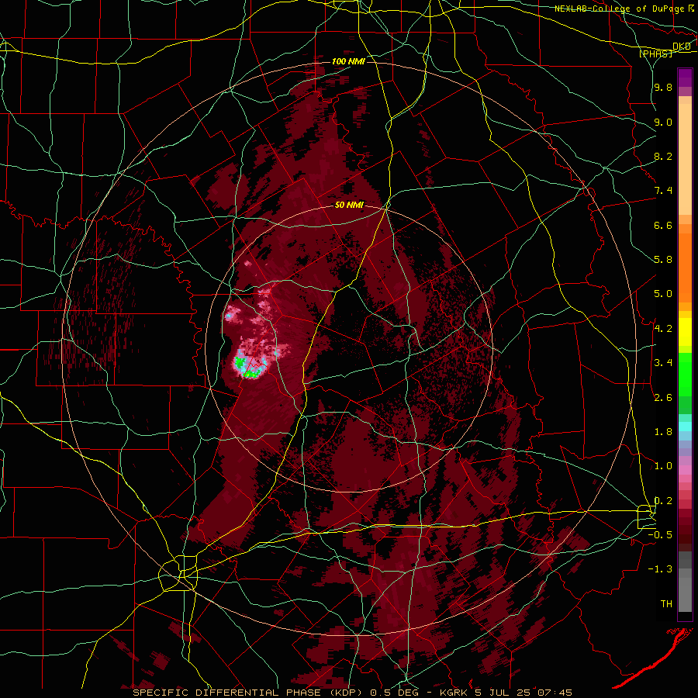Click the 4.2 scale label
This screenshot has width=698, height=698.
pyautogui.click(x=663, y=329)
